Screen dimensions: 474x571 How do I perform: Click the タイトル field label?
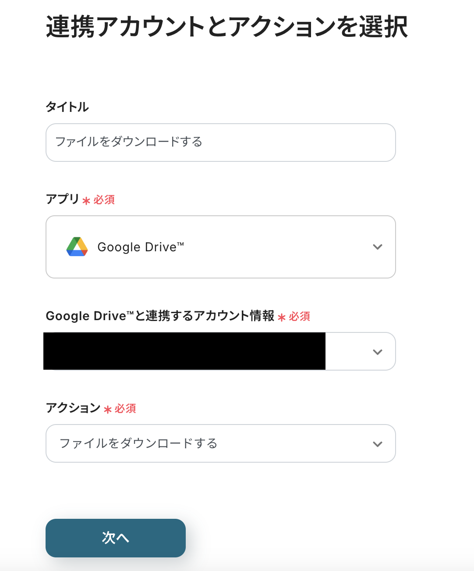[x=67, y=107]
